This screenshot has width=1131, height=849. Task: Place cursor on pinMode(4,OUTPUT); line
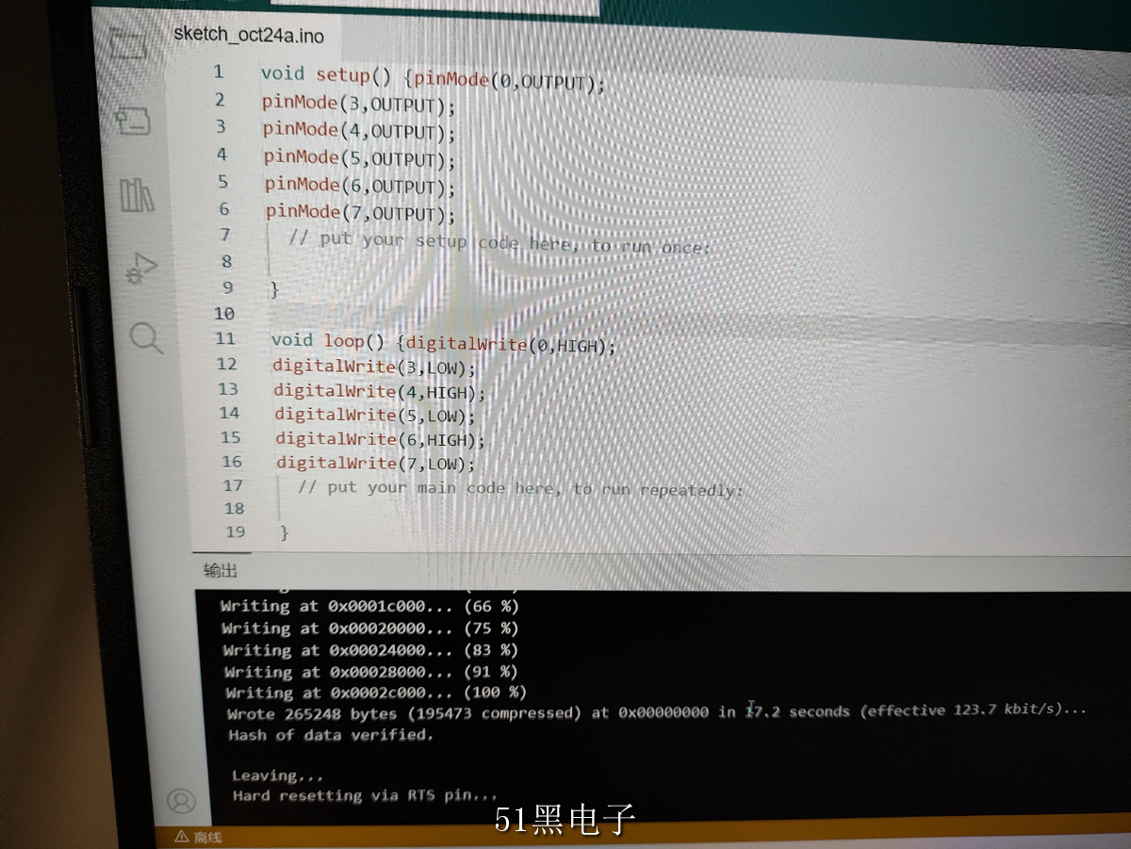coord(359,130)
